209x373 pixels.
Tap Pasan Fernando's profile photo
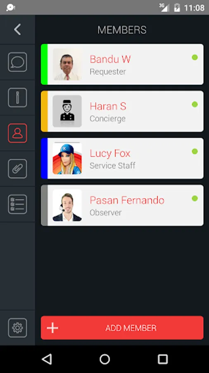point(67,205)
